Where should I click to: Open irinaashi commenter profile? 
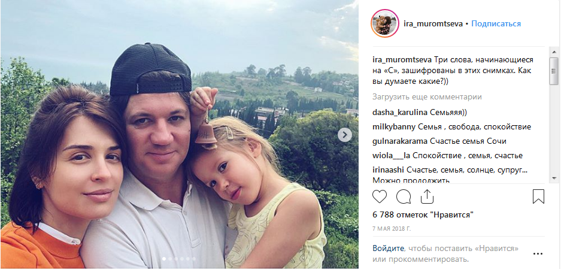pyautogui.click(x=389, y=171)
